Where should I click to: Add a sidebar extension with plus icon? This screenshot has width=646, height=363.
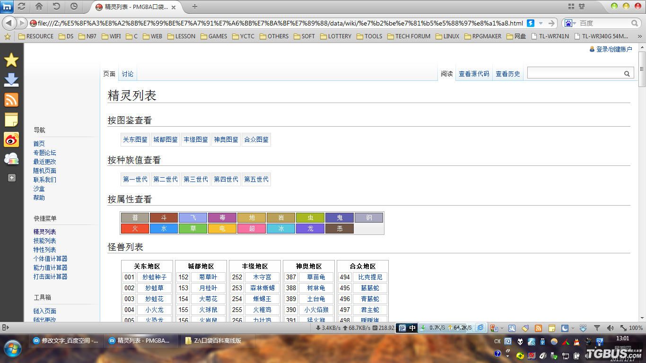click(12, 178)
